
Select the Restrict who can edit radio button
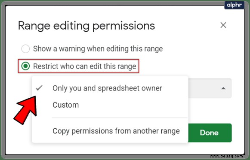(x=25, y=66)
